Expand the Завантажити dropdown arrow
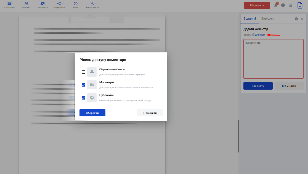The width and height of the screenshot is (308, 174). pyautogui.click(x=96, y=3)
